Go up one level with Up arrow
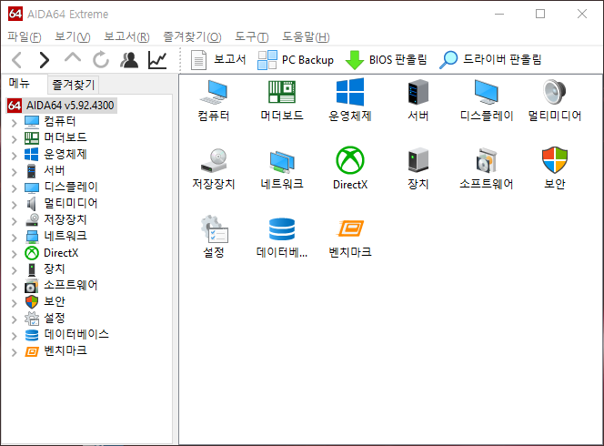The image size is (604, 446). point(73,58)
